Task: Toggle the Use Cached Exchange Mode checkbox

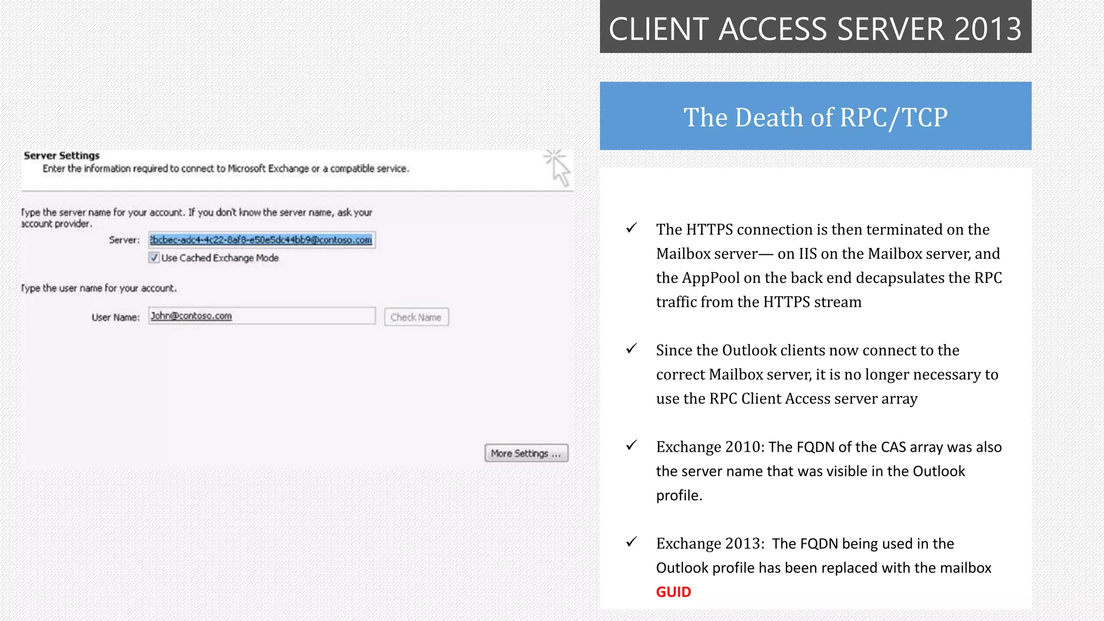Action: (154, 258)
